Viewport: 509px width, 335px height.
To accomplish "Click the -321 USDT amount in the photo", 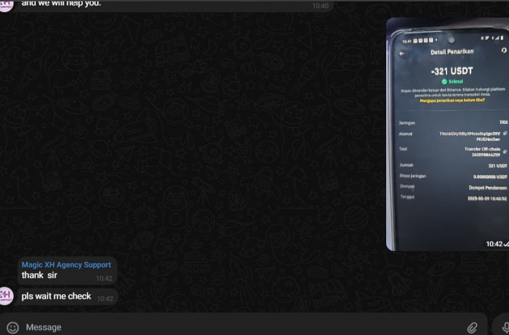I will [451, 70].
